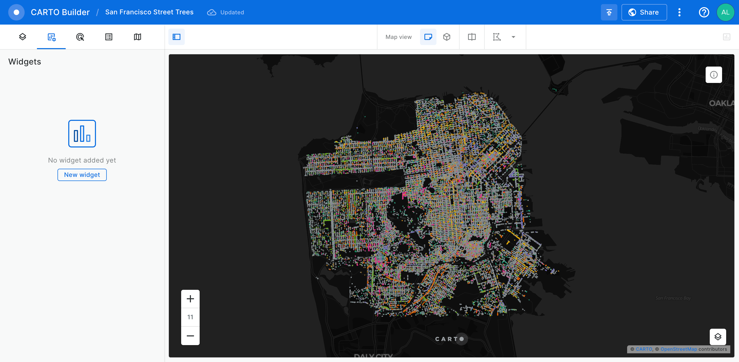Zoom in on the map

(190, 299)
